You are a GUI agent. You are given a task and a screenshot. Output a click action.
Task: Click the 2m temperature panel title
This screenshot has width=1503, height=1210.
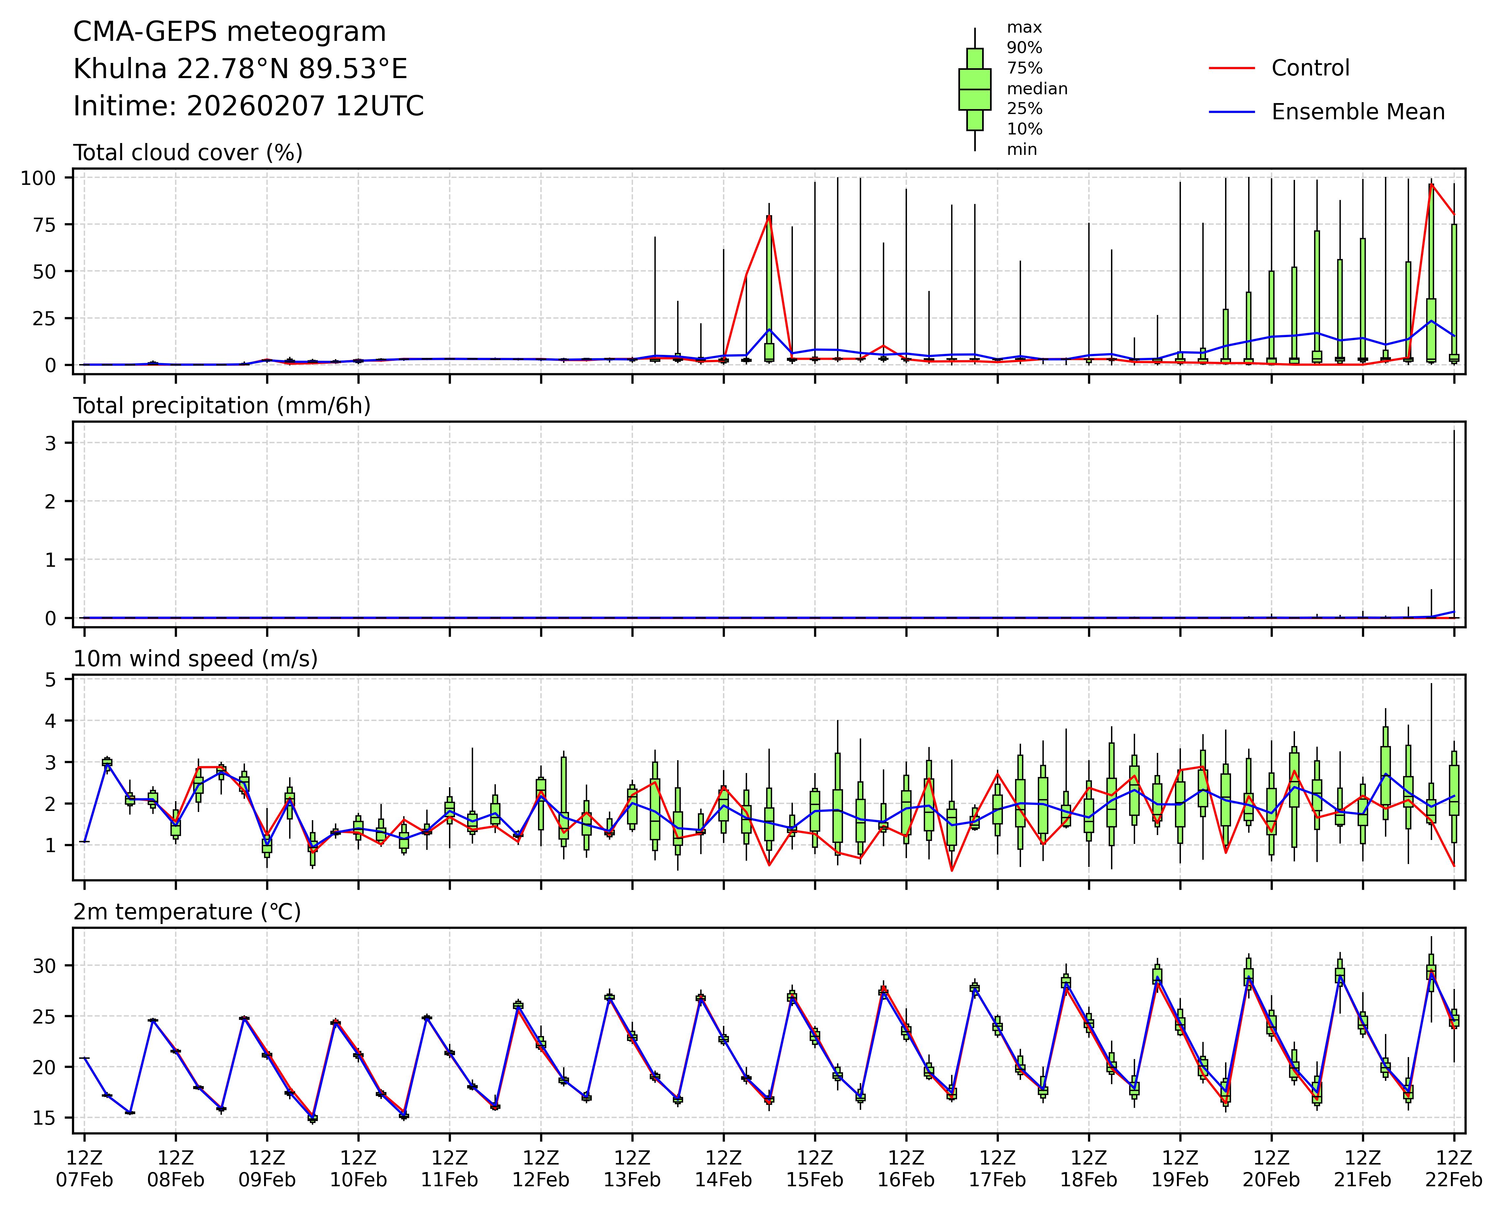pyautogui.click(x=187, y=912)
